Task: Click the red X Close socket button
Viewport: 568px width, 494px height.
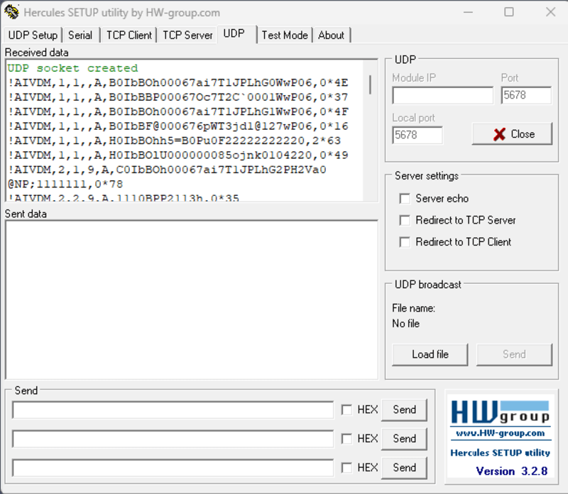Action: (512, 134)
